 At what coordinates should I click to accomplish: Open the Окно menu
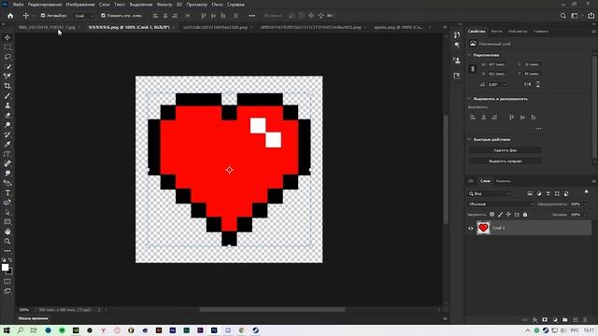click(217, 4)
